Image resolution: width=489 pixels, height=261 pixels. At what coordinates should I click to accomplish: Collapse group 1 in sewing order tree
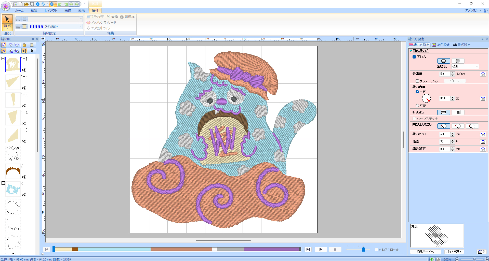[x=3, y=58]
